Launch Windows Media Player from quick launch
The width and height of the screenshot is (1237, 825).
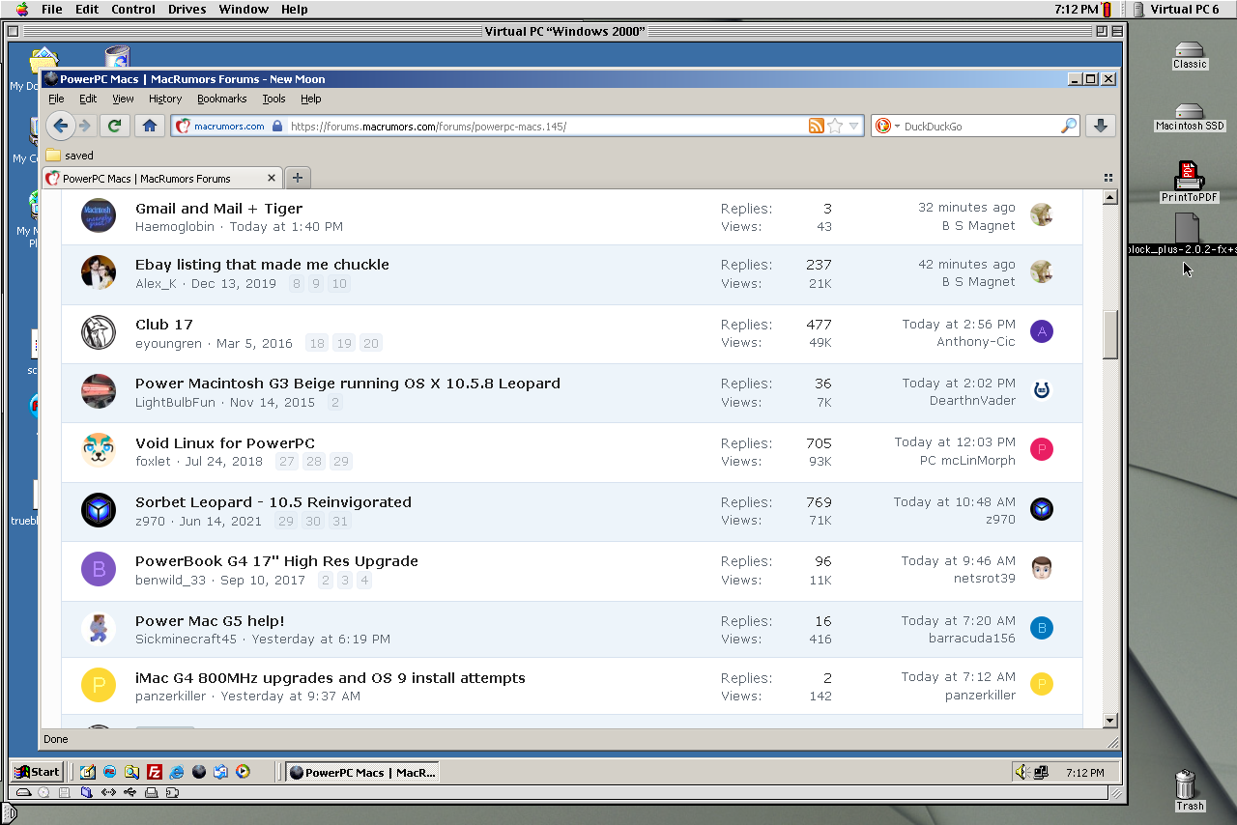(243, 772)
